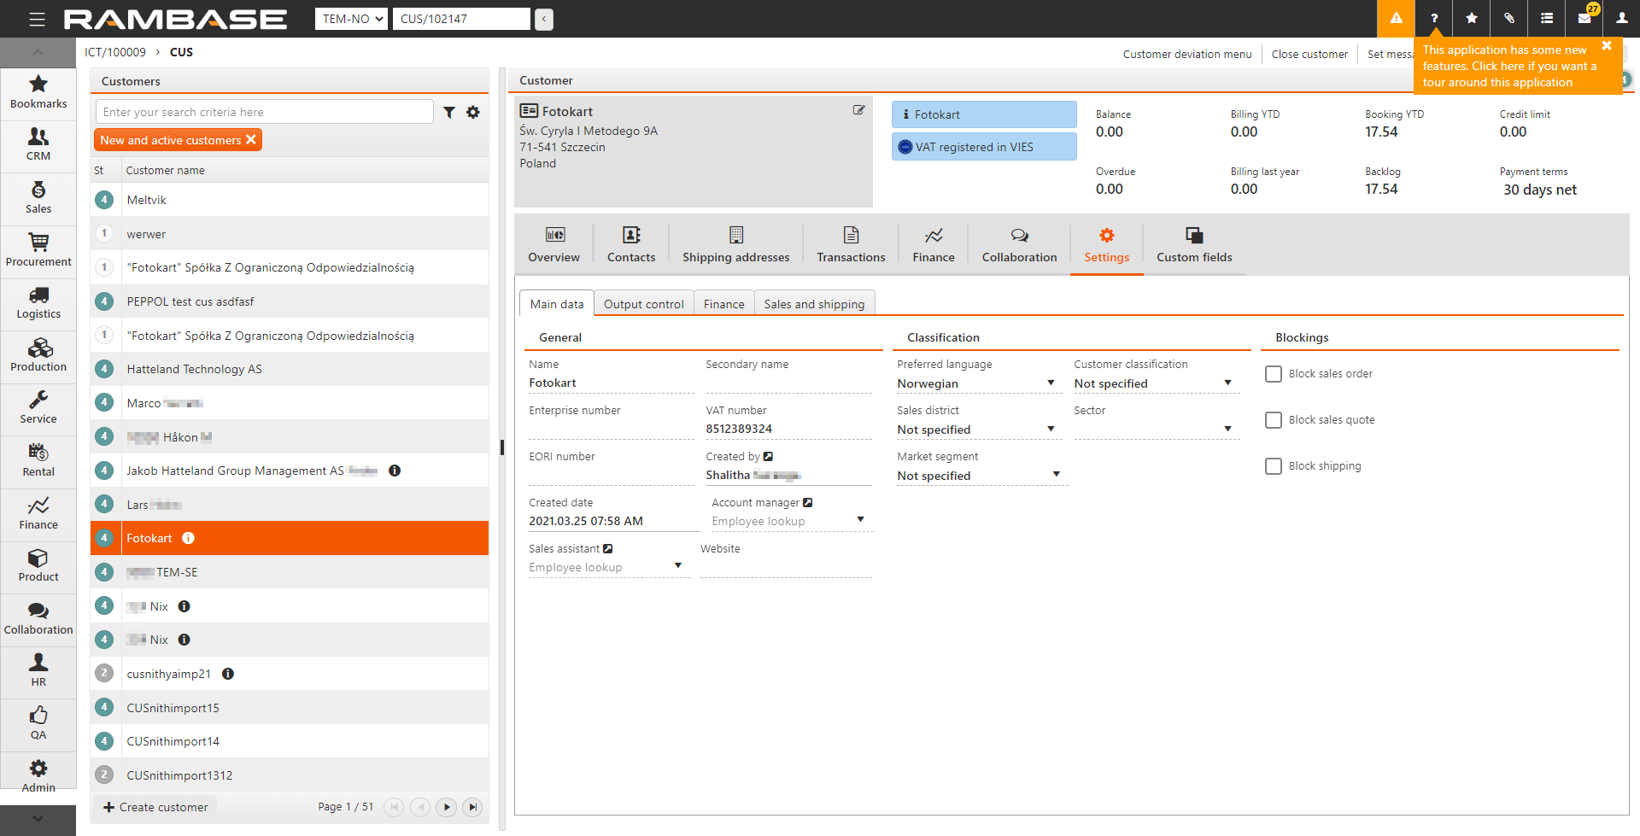Open the mail inbox icon with badge
1640x836 pixels.
1584,18
